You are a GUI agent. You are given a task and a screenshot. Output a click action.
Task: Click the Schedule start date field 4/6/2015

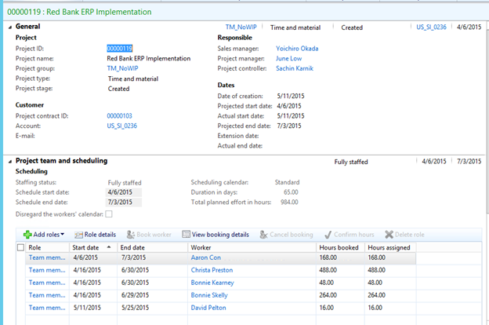point(124,192)
